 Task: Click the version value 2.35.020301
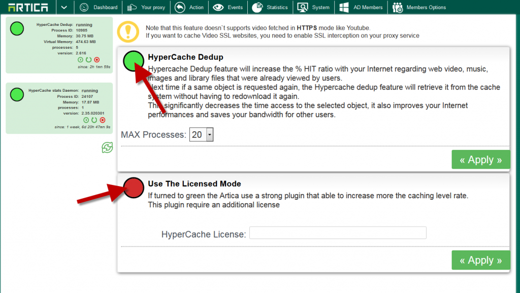point(93,113)
